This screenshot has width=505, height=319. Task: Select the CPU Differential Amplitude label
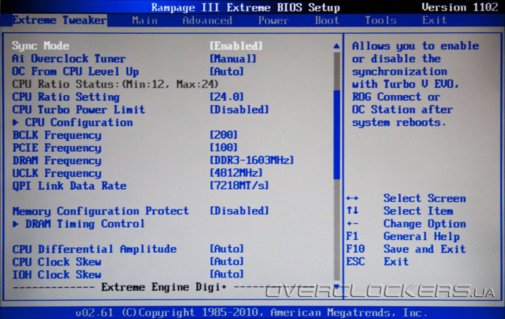tap(94, 249)
